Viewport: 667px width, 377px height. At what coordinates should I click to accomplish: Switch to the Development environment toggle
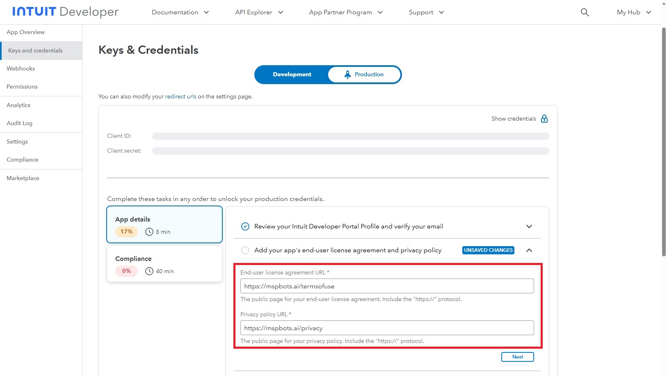[292, 74]
